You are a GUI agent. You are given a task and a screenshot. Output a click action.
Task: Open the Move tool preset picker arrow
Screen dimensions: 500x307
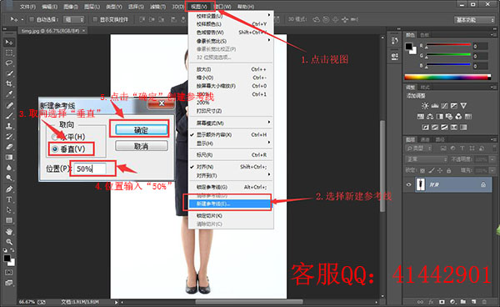[x=22, y=19]
